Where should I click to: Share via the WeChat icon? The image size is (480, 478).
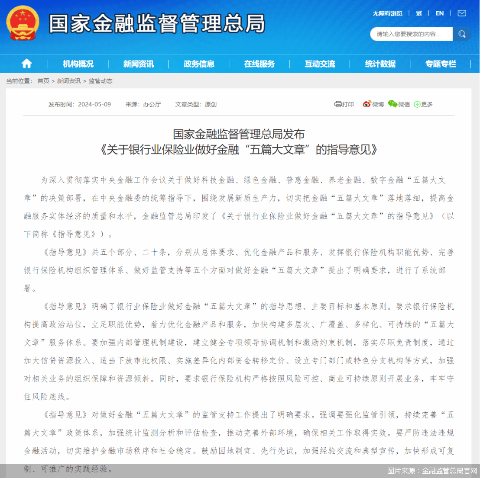(392, 104)
